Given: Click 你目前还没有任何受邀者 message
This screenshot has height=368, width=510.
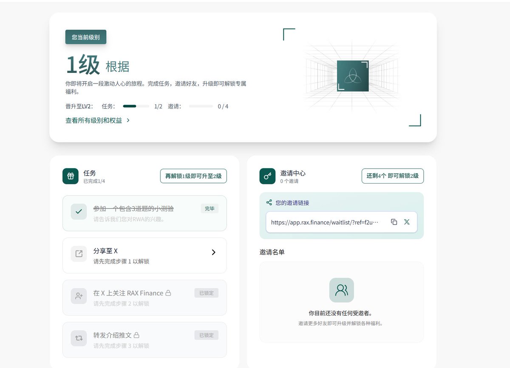Looking at the screenshot, I should pos(341,313).
